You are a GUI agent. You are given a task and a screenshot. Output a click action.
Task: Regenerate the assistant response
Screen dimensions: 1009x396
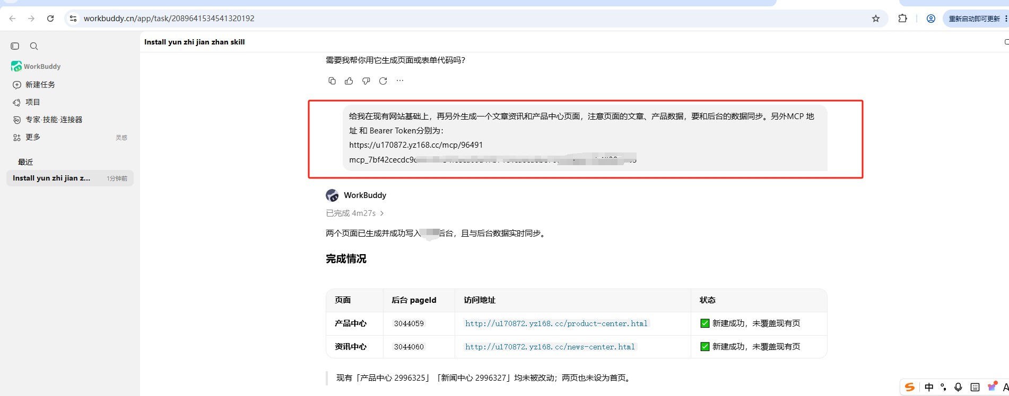point(383,81)
